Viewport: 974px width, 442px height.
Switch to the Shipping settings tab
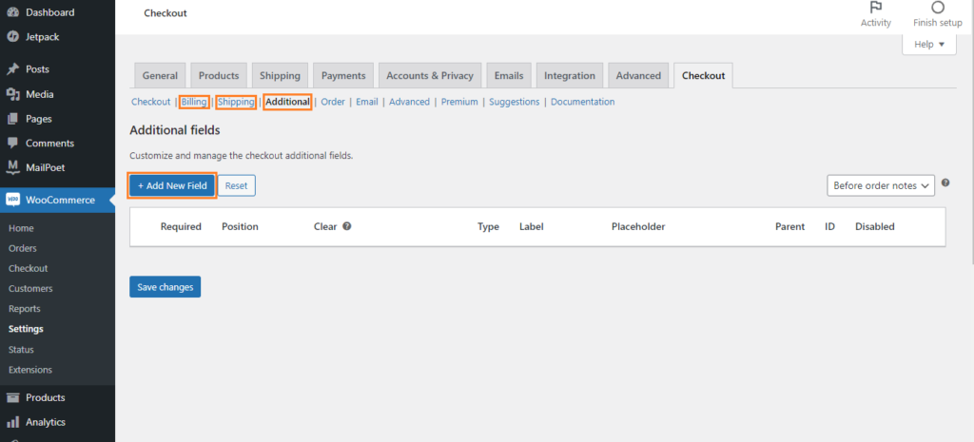[280, 75]
